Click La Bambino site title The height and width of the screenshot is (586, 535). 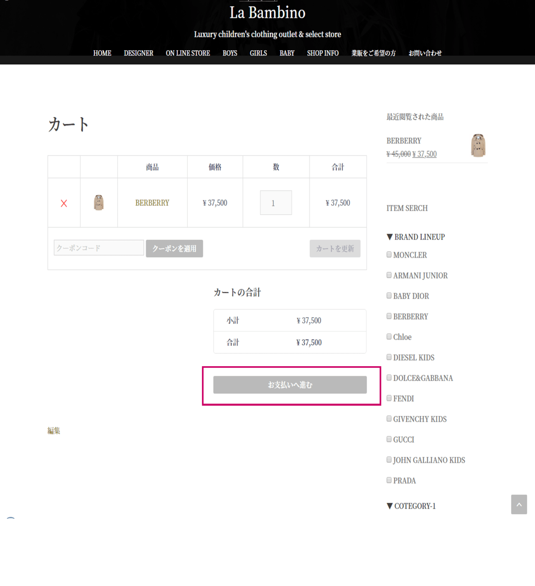click(267, 13)
